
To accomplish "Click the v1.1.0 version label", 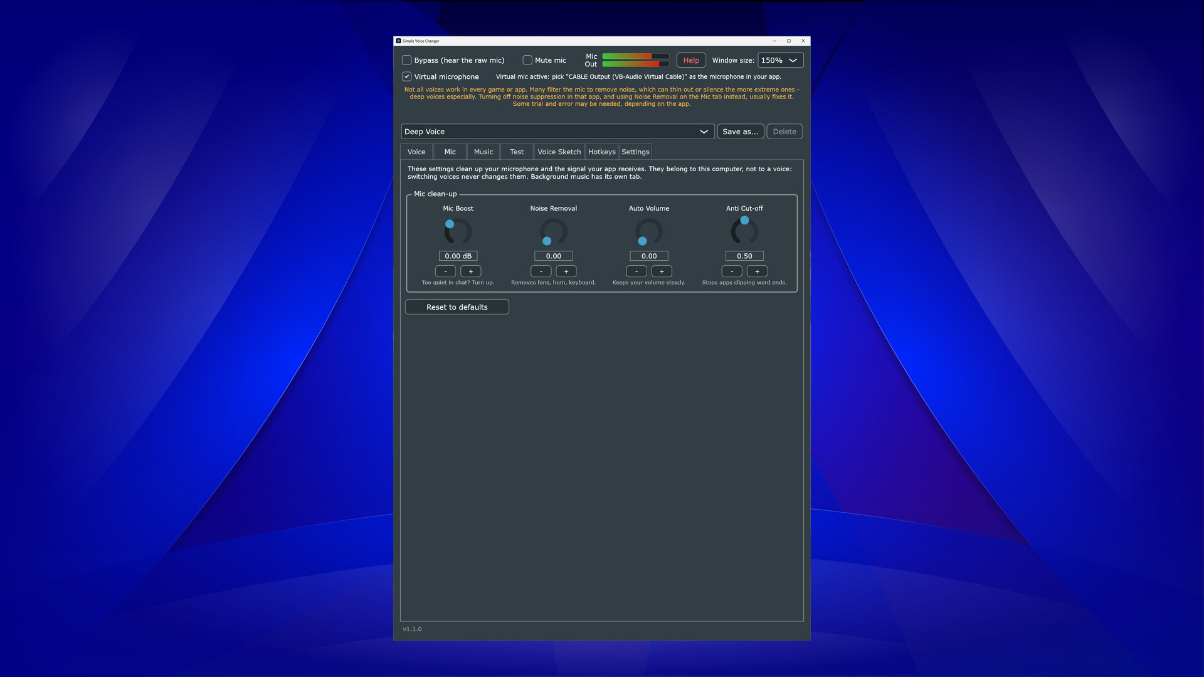I will coord(412,629).
